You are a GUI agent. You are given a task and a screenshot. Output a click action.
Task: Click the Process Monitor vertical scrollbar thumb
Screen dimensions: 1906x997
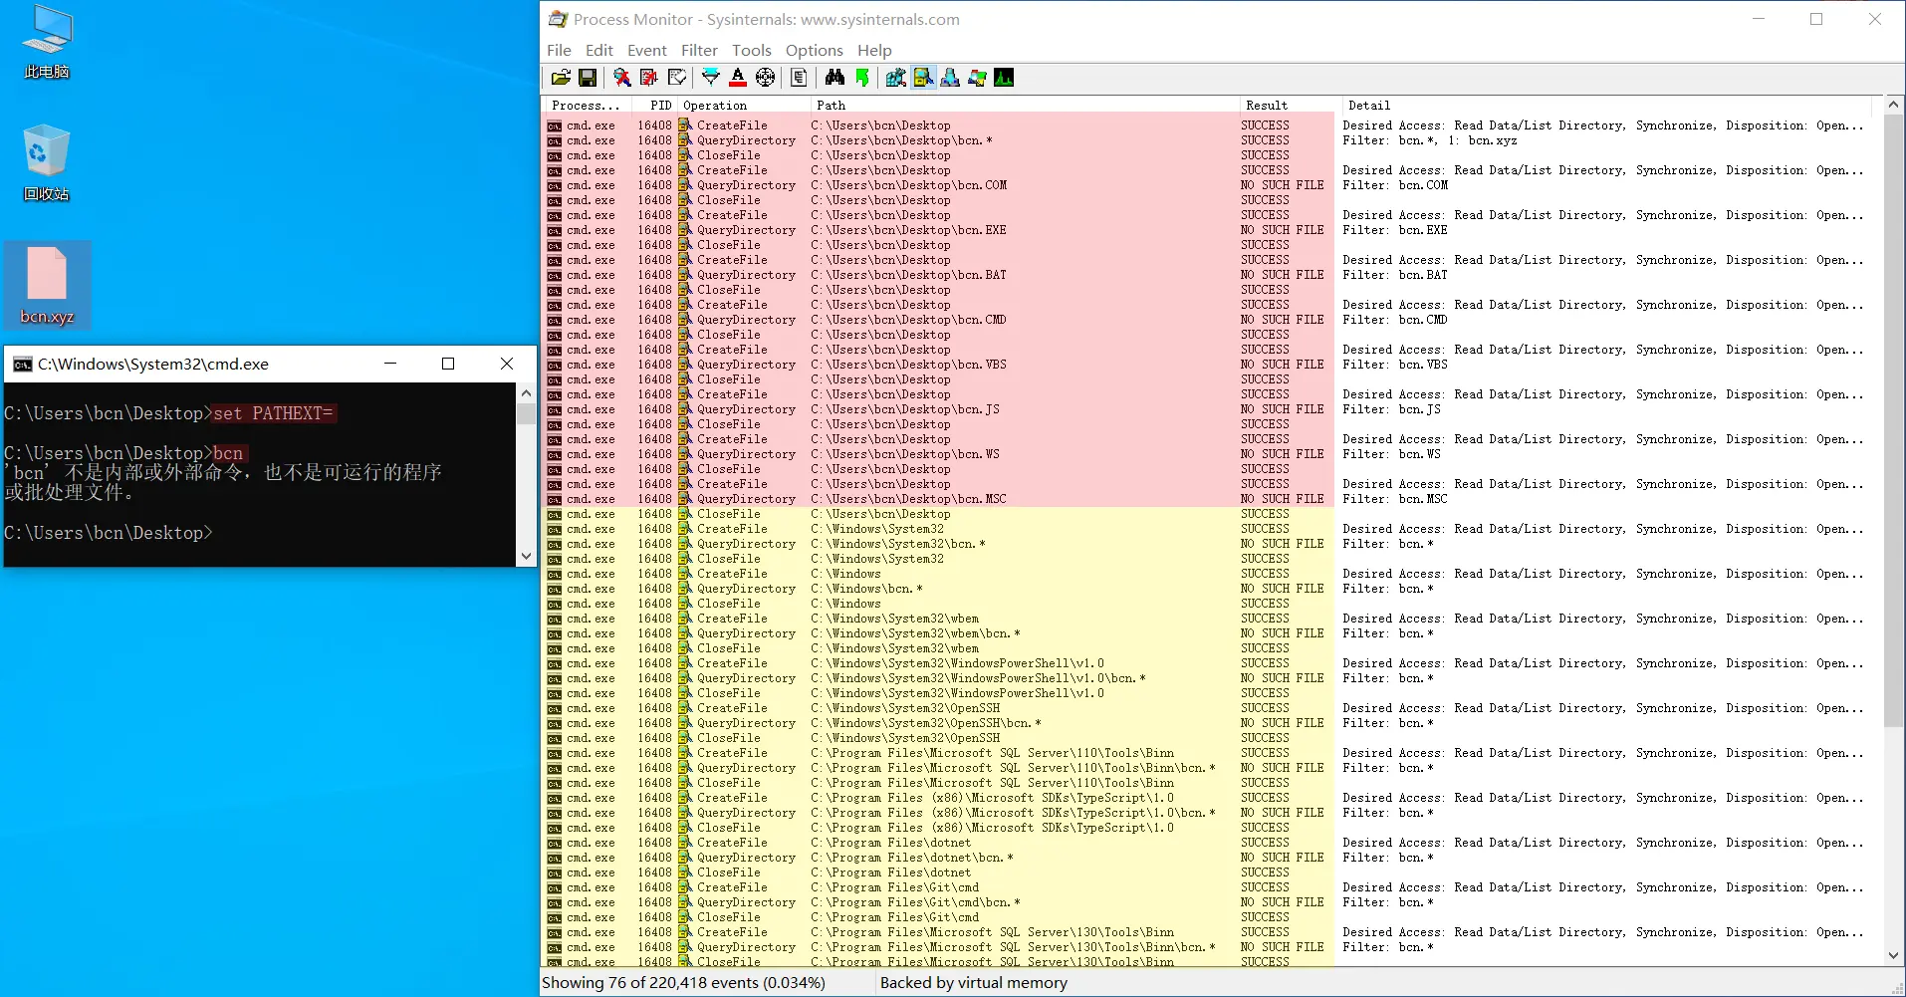tap(1894, 420)
